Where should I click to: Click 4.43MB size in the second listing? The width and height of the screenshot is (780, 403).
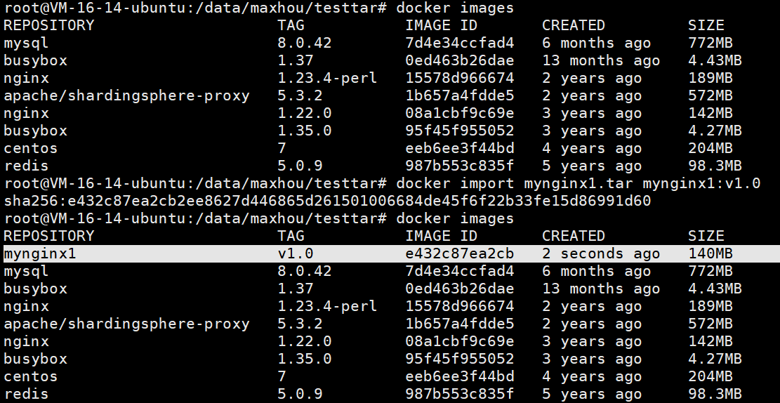715,289
